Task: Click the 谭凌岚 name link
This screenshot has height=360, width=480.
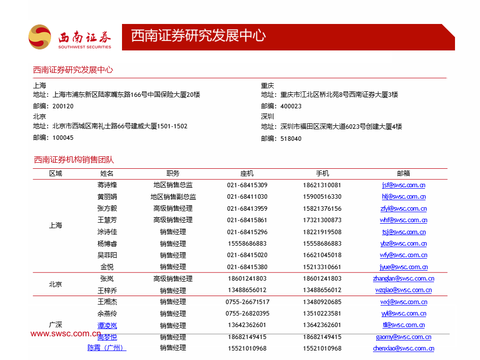Action: 107,326
